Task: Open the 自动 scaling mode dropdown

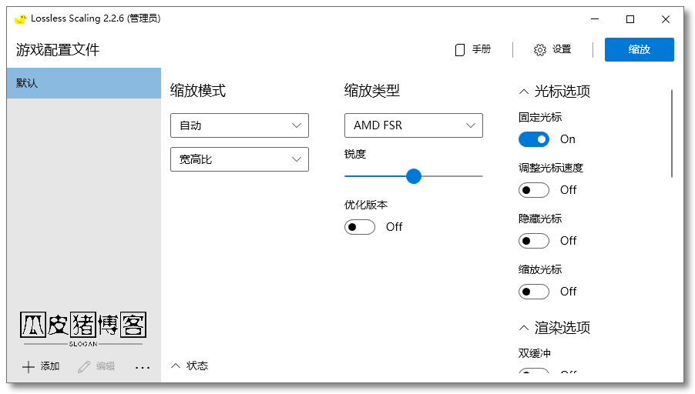Action: coord(239,125)
